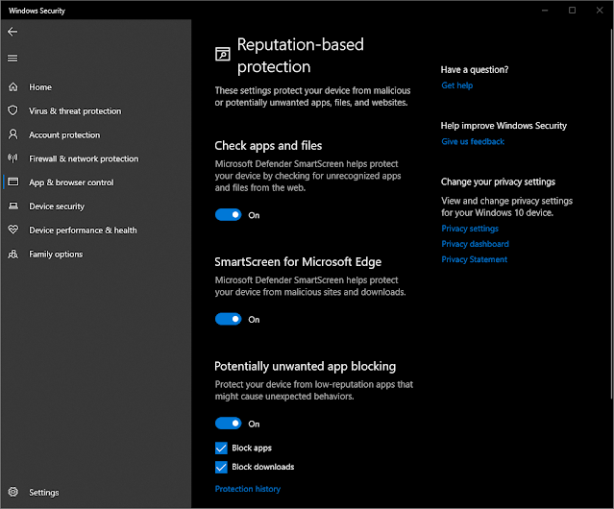The height and width of the screenshot is (509, 614).
Task: Click the App & browser control window icon
Action: (12, 182)
